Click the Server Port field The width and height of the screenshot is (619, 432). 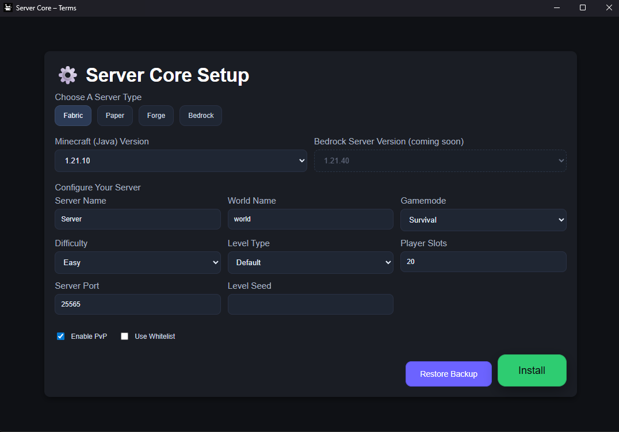click(x=137, y=304)
